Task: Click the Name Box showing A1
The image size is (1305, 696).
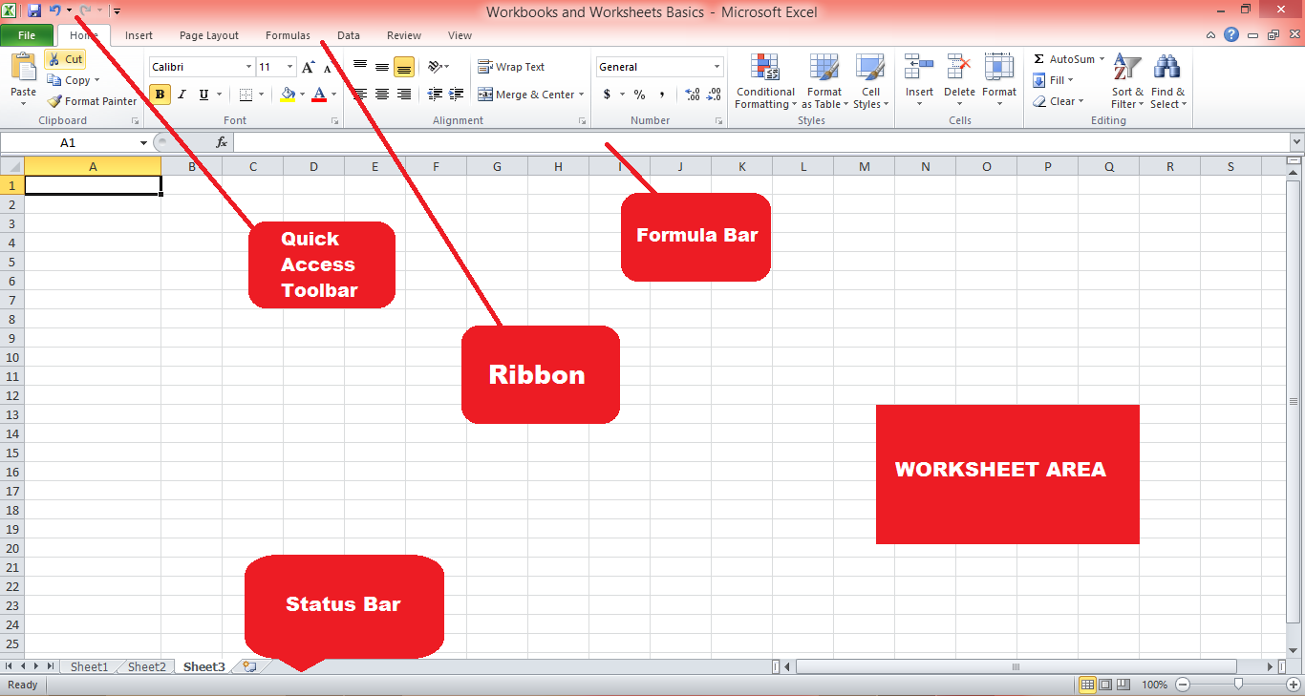Action: 69,142
